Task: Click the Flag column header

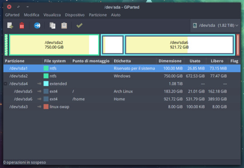Action: pos(235,61)
